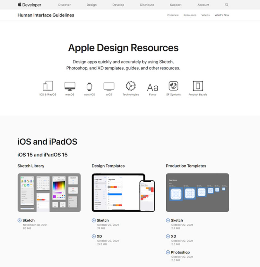The width and height of the screenshot is (260, 267).
Task: Download Design Templates XD file link
Action: 99,236
